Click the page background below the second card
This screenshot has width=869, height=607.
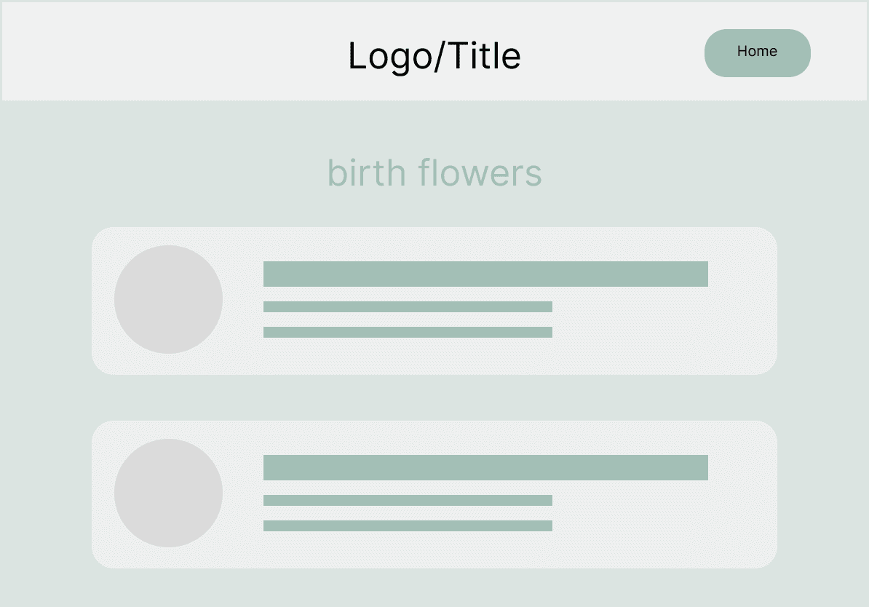tap(434, 587)
